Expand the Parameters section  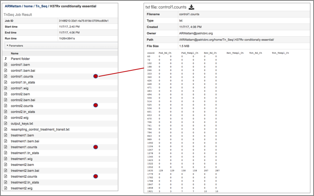click(x=15, y=46)
